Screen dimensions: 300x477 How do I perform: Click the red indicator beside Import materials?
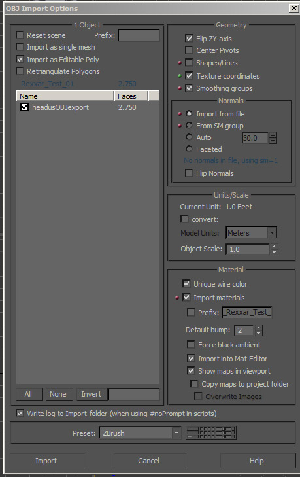(177, 298)
